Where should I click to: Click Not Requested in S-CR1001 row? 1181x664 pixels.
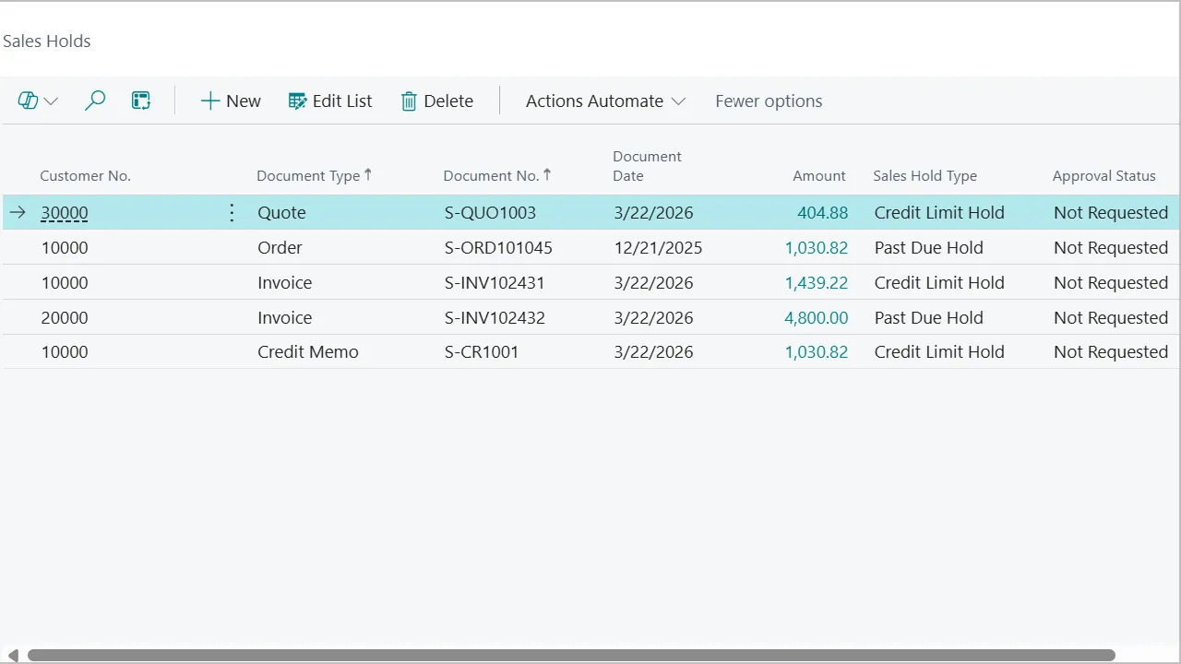click(x=1111, y=352)
